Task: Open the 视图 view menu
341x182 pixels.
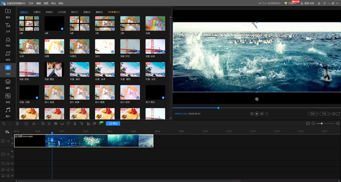Action: 46,3
